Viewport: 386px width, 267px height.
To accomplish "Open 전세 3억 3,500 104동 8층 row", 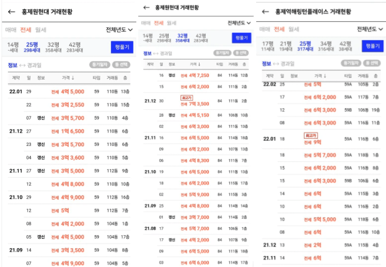I will tap(69, 250).
